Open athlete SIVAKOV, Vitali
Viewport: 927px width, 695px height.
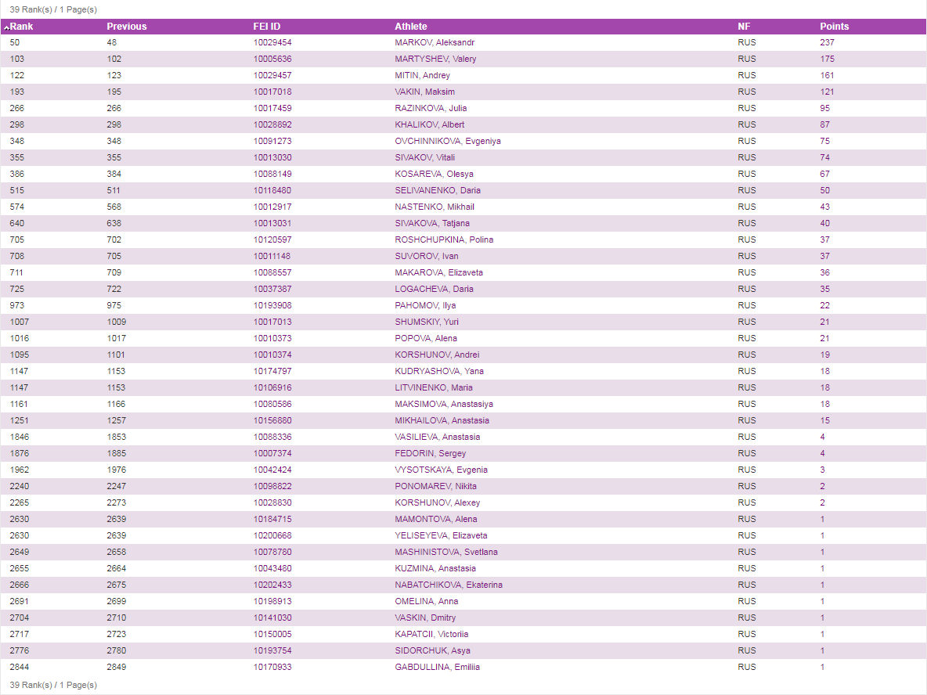click(x=424, y=158)
